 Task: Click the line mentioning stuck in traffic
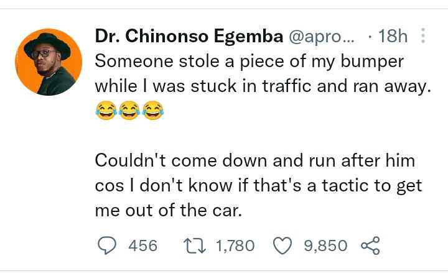(263, 87)
